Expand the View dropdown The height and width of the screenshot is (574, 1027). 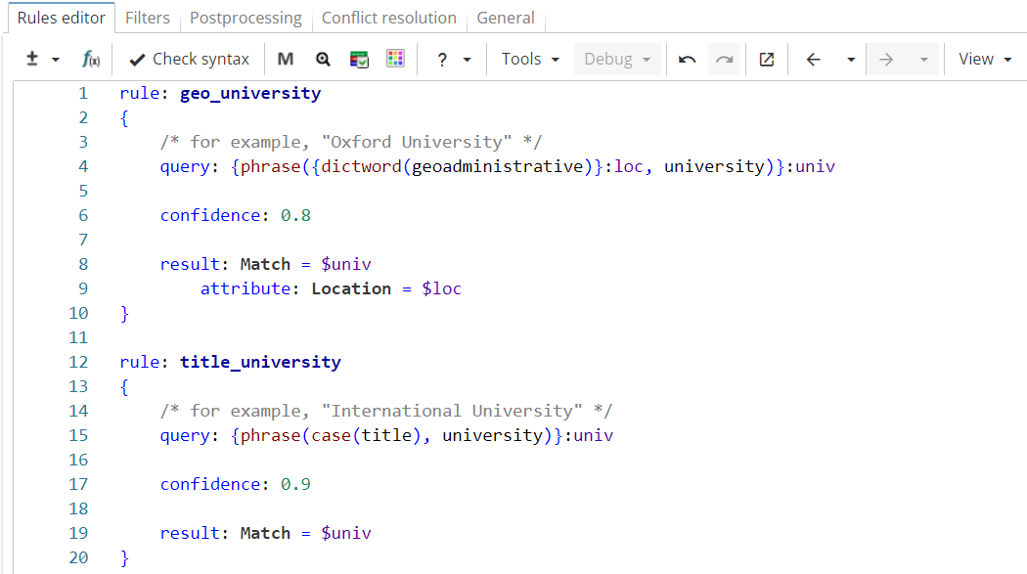tap(984, 59)
